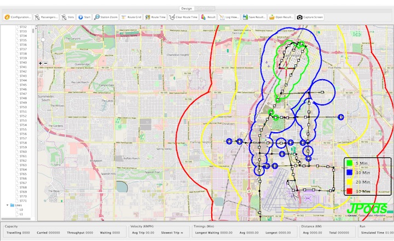Collapse the Lines folder in tree
This screenshot has width=394, height=241.
click(x=8, y=205)
